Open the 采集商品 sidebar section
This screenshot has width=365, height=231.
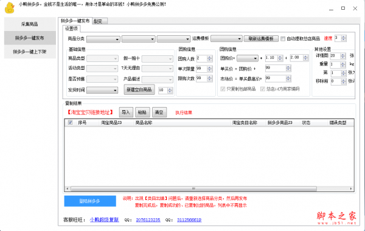click(30, 24)
